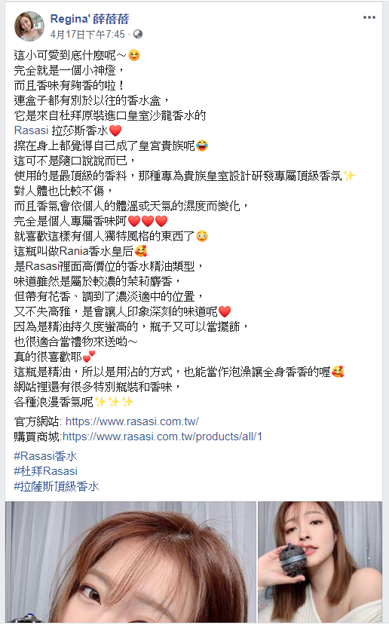The height and width of the screenshot is (628, 389).
Task: Click the #拉薩斯頂級香水 hashtag
Action: tap(57, 486)
